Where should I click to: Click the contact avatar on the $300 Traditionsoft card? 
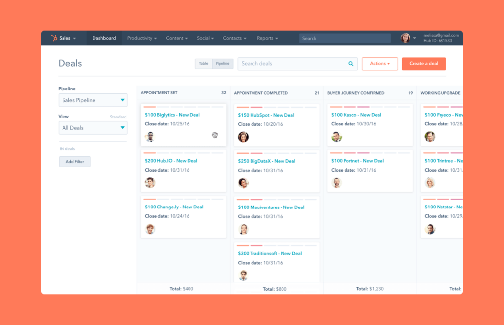(243, 275)
